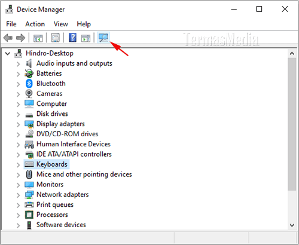Click the scrollbar down arrow
The height and width of the screenshot is (245, 299).
(x=292, y=225)
